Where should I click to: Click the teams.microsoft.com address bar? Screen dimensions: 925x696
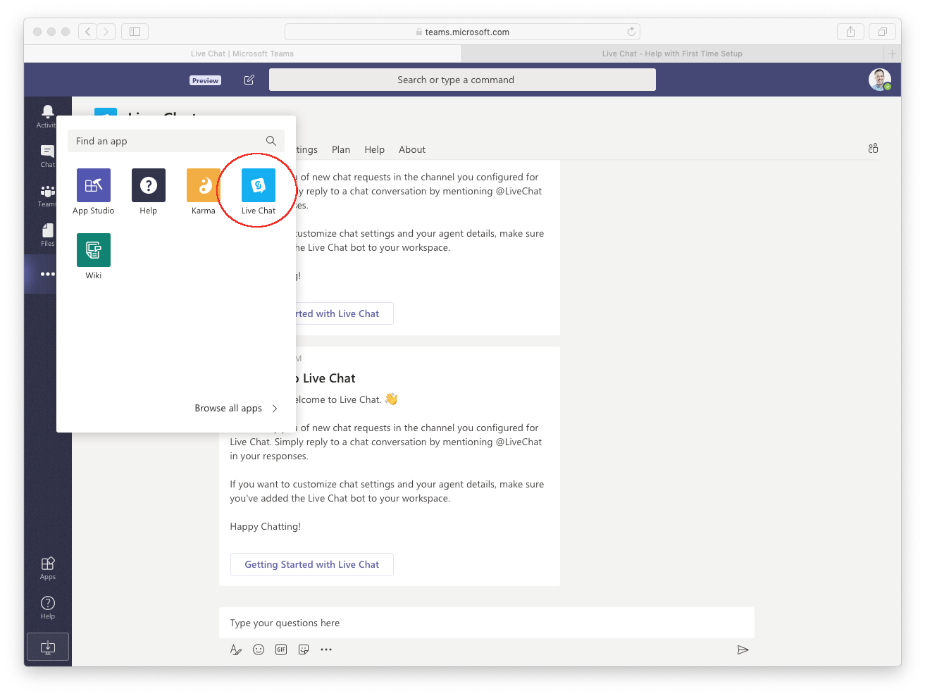(462, 32)
